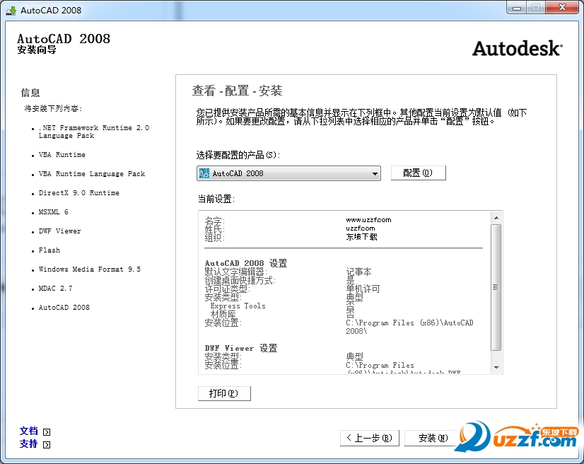The width and height of the screenshot is (584, 464).
Task: Click the 'AutoCAD 2008 设置' heading
Action: point(246,264)
